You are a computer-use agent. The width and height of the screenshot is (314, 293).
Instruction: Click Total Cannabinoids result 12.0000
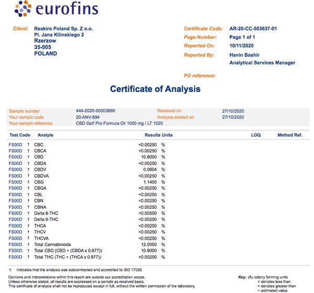(149, 244)
